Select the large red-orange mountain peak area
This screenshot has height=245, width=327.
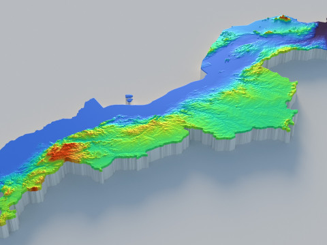click(65, 152)
